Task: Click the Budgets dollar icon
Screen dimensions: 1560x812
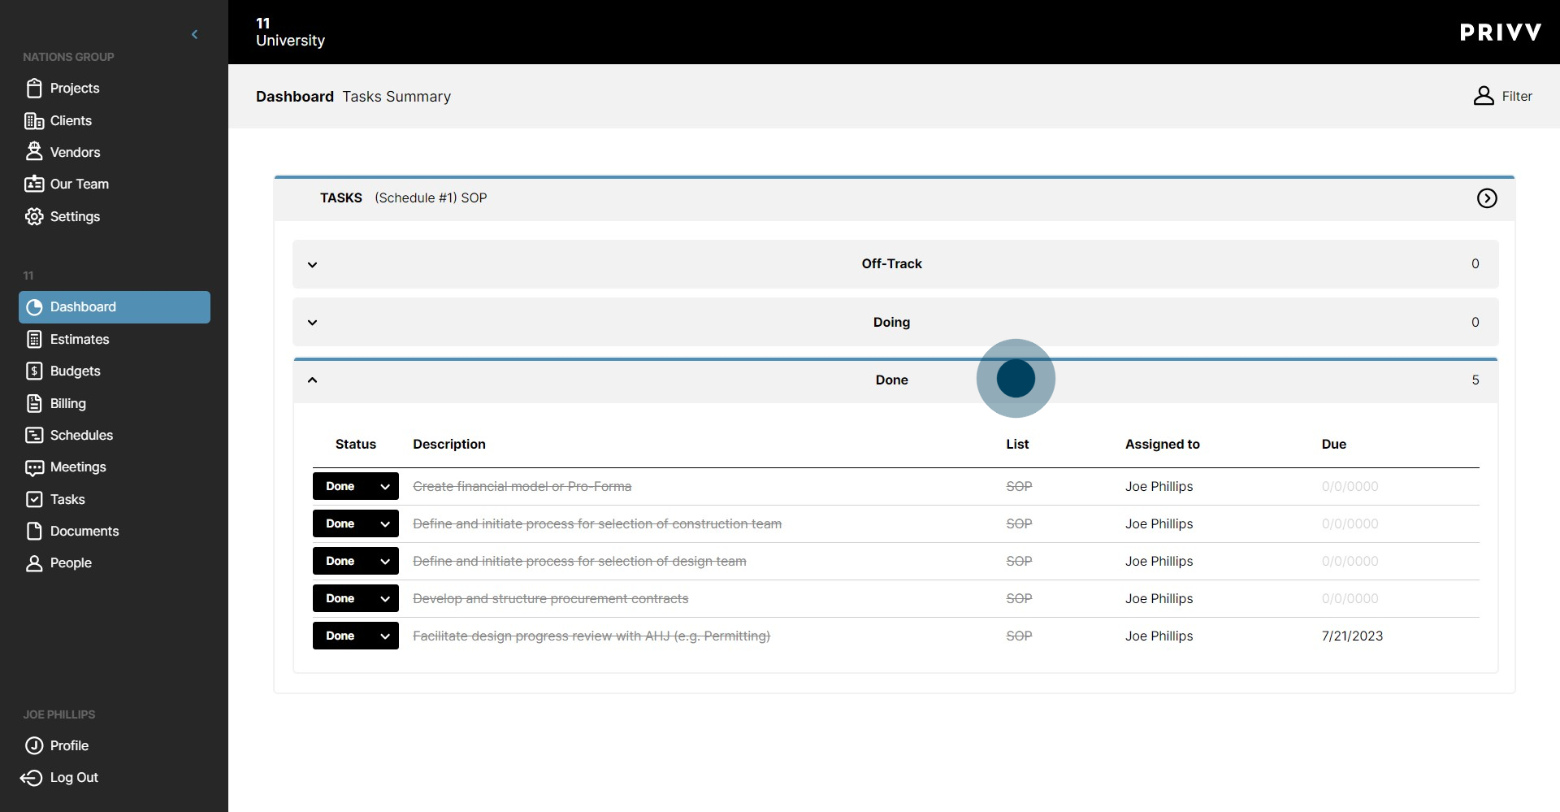Action: pyautogui.click(x=34, y=371)
